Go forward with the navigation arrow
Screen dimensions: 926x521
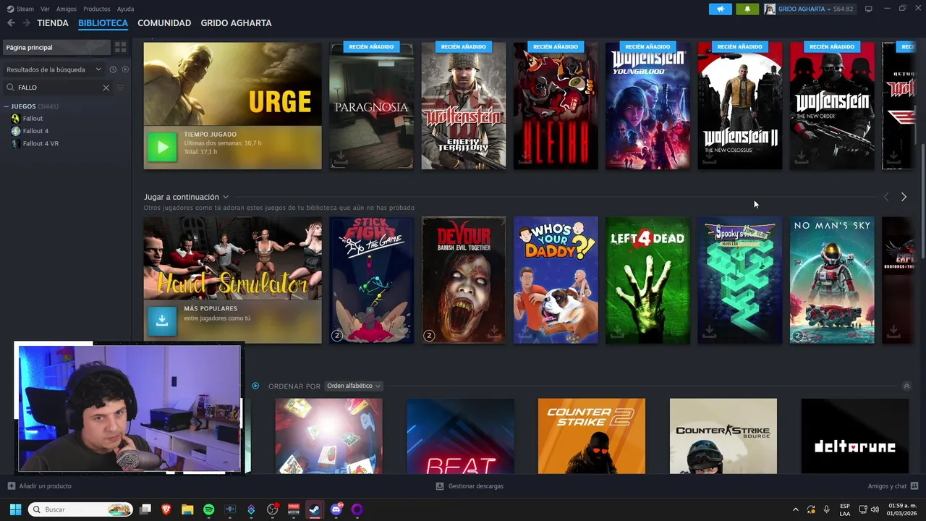[26, 23]
